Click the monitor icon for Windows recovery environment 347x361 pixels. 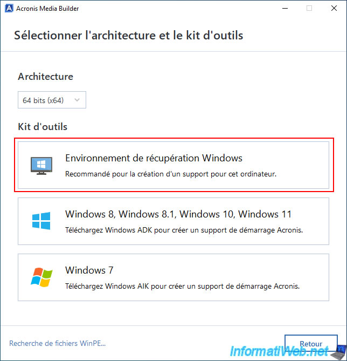[40, 166]
